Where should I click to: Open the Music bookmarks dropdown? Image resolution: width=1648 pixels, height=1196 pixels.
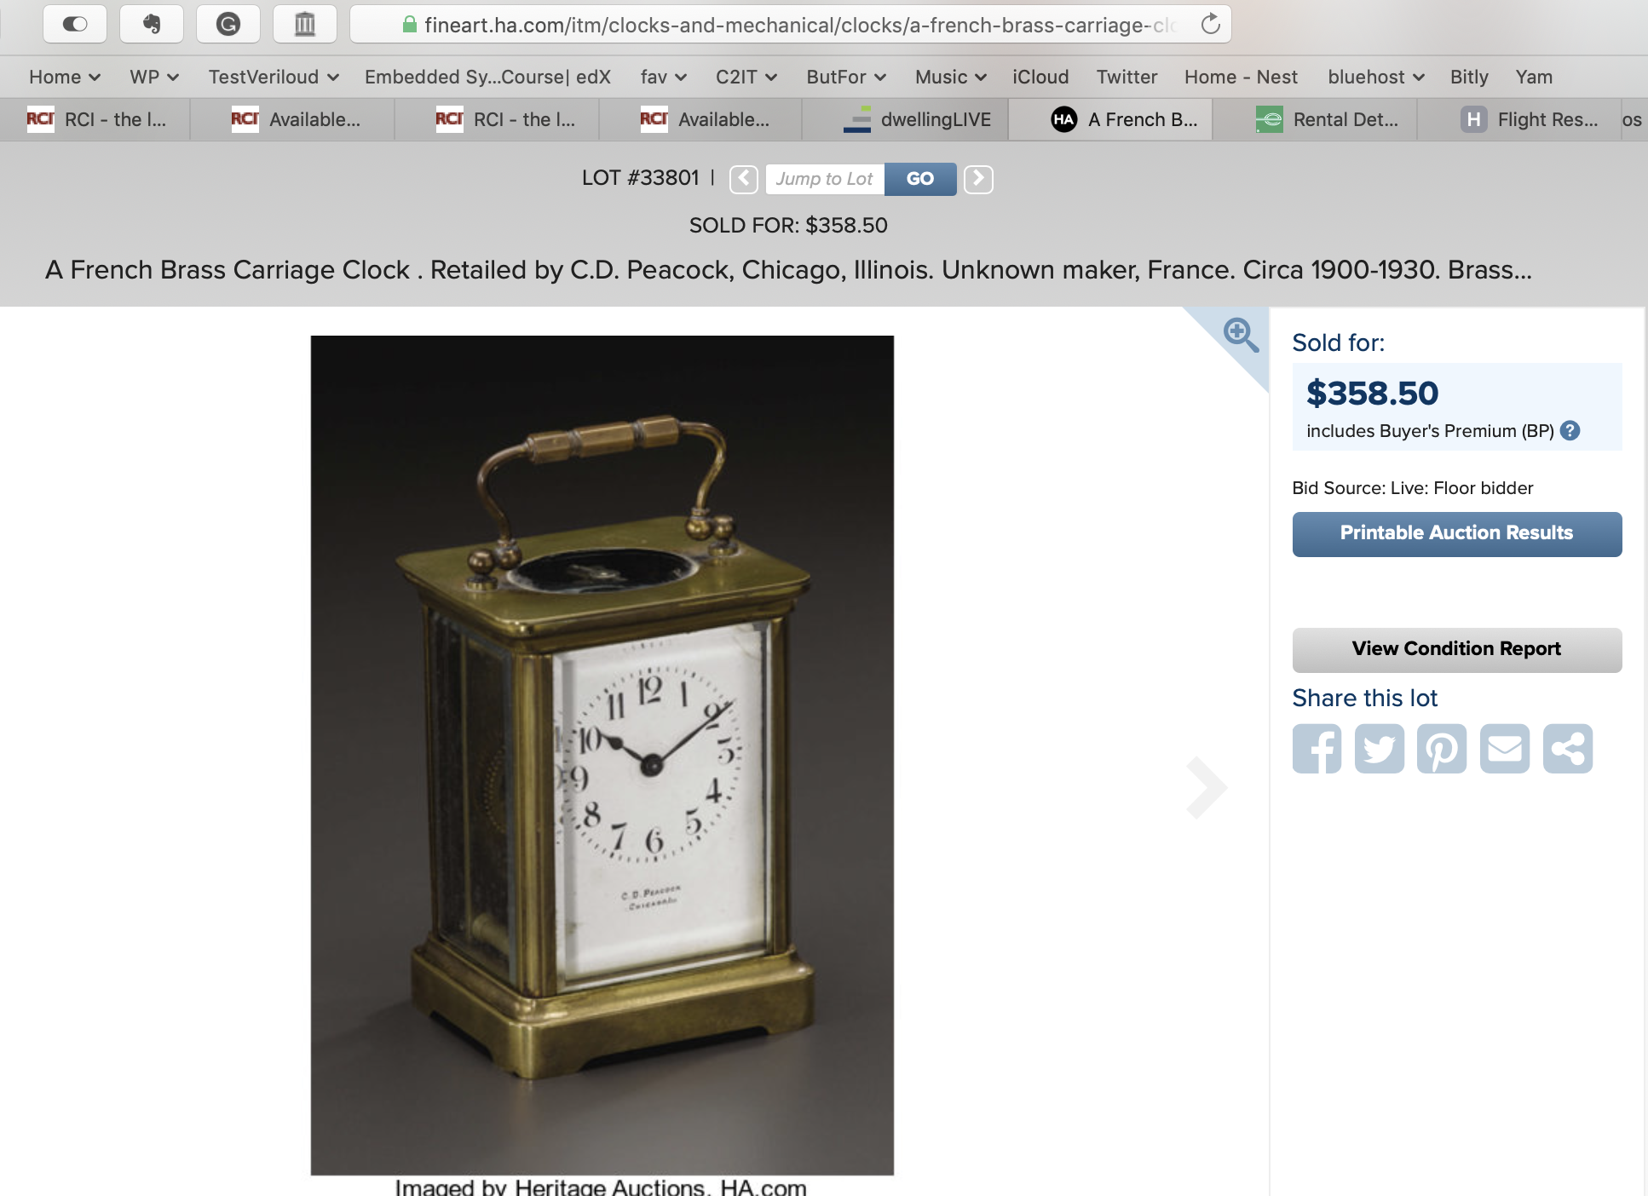pos(951,77)
